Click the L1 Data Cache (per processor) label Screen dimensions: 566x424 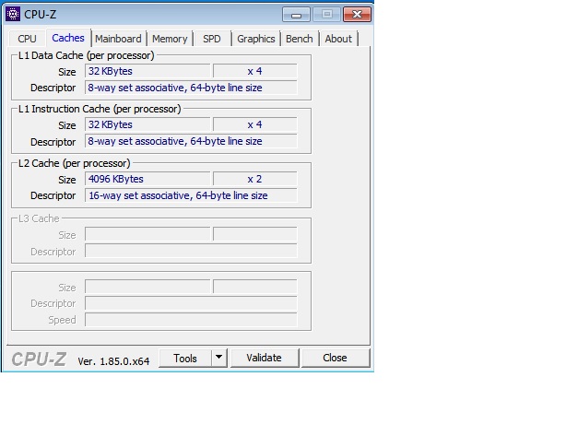(x=87, y=55)
